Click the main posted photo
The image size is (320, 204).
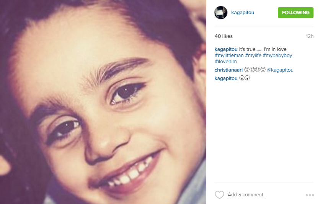pos(103,102)
